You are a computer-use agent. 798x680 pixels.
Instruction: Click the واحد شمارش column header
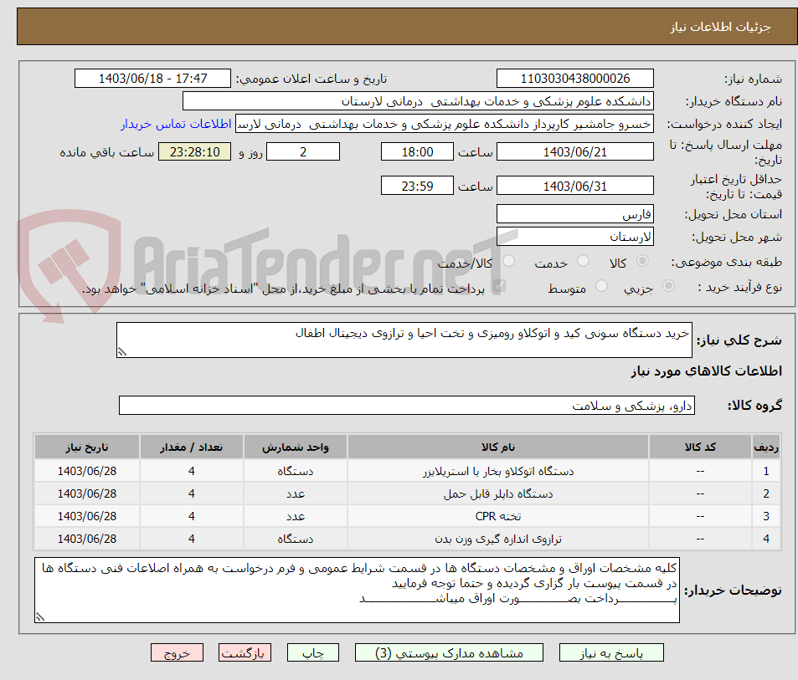pos(296,447)
